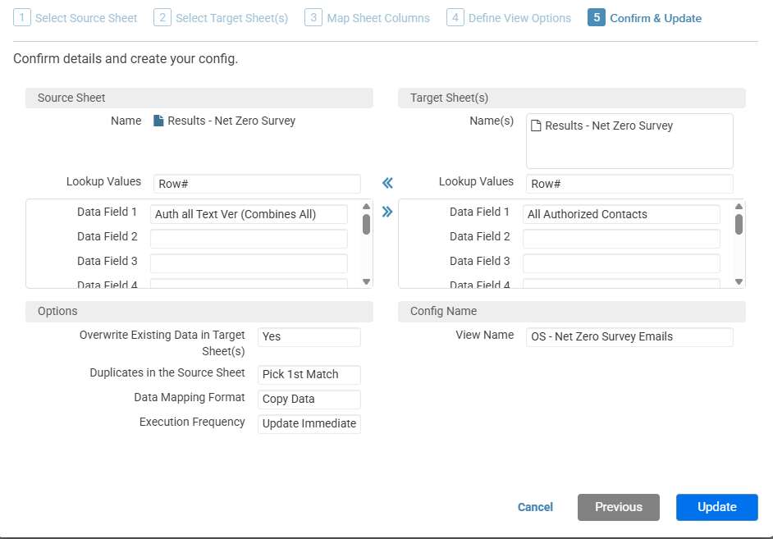Cancel the config wizard
The height and width of the screenshot is (539, 773).
coord(535,507)
